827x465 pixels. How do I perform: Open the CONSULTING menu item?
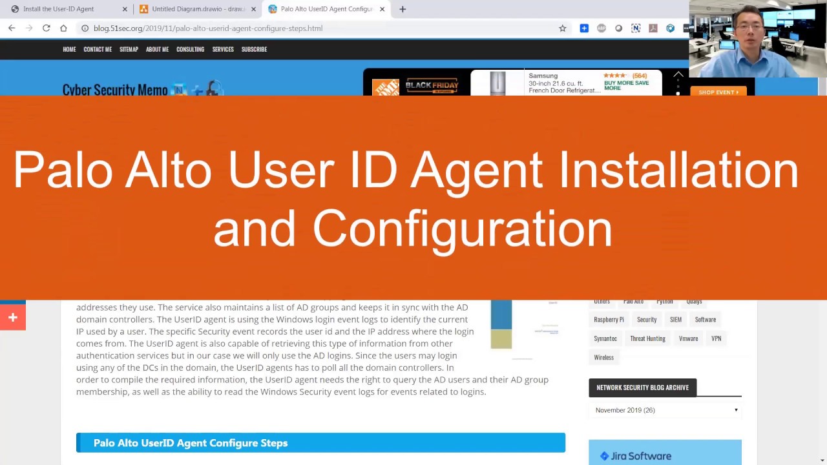190,49
